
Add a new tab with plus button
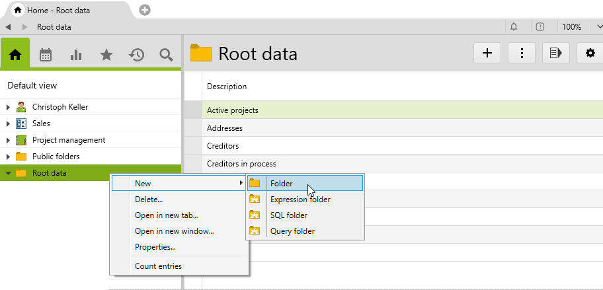point(145,10)
